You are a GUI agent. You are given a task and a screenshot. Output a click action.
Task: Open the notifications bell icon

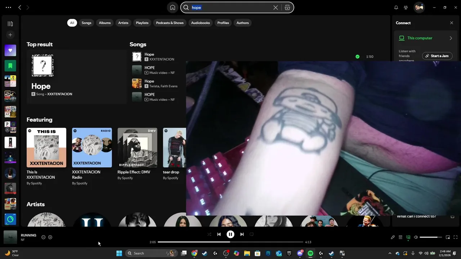pos(396,8)
